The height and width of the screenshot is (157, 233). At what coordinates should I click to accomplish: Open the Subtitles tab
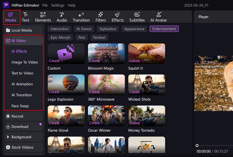[x=137, y=17]
